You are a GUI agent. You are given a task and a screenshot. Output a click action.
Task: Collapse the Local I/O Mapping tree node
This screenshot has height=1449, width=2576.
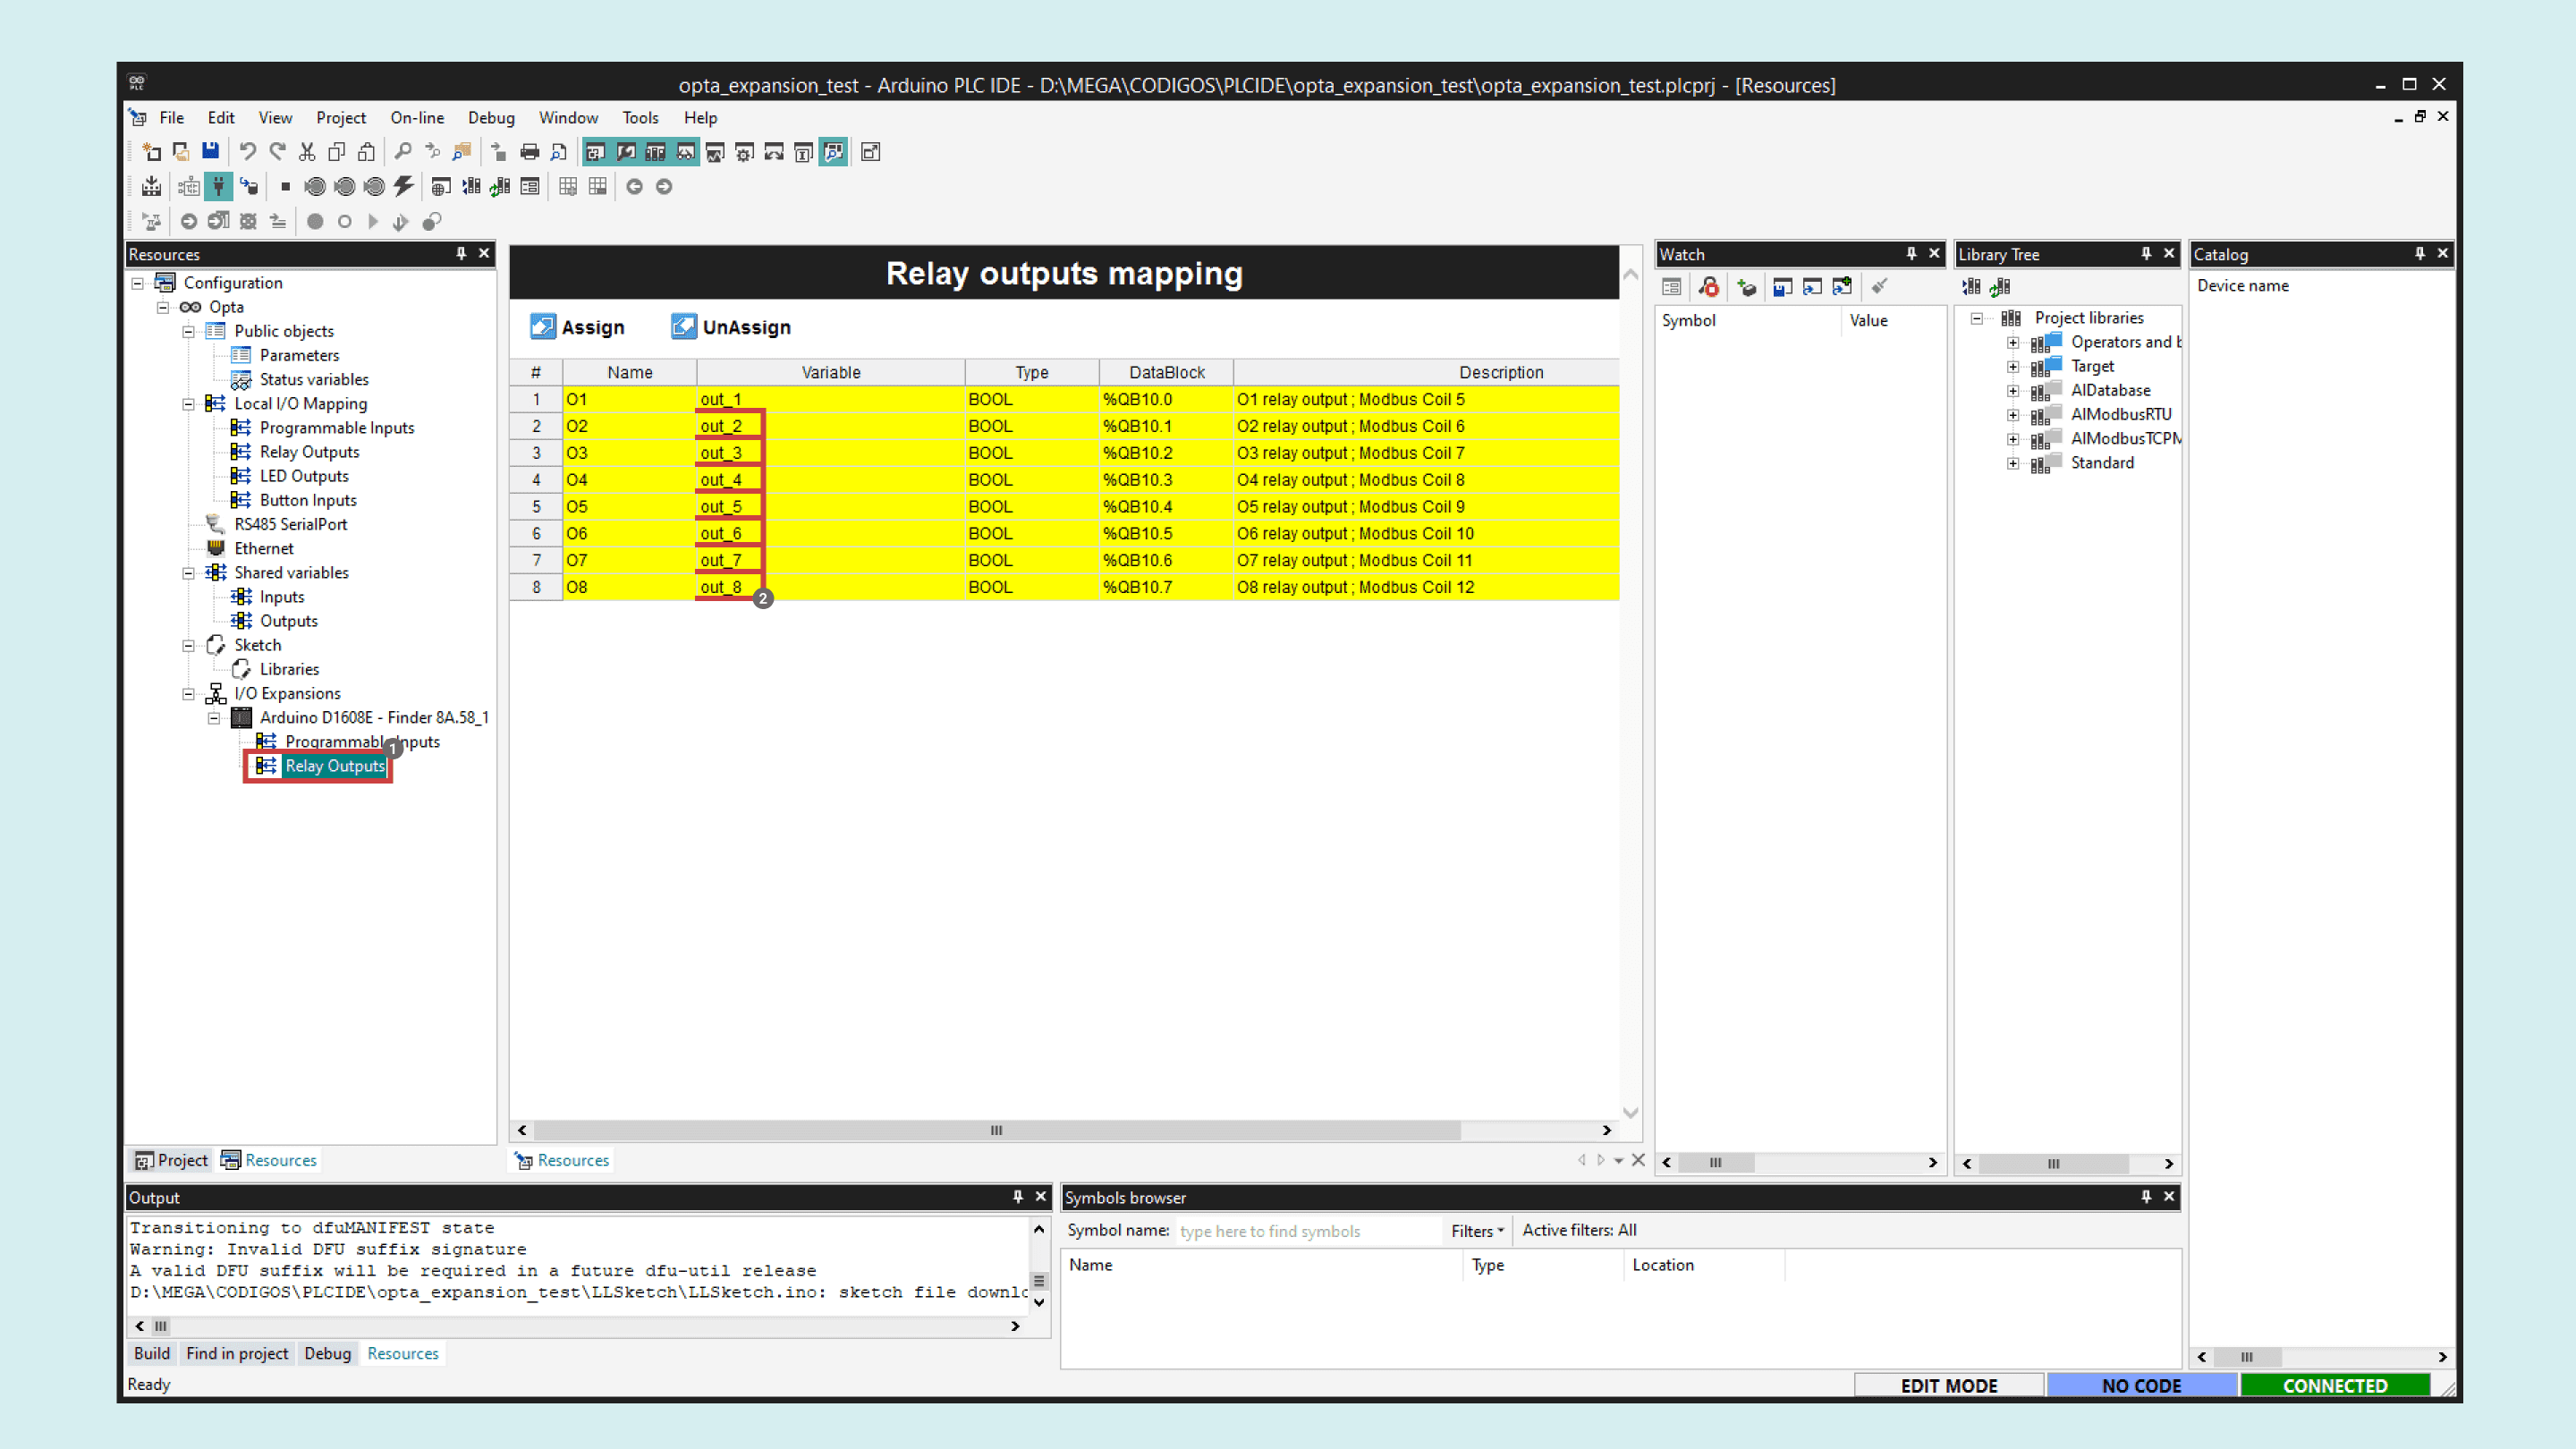[188, 404]
